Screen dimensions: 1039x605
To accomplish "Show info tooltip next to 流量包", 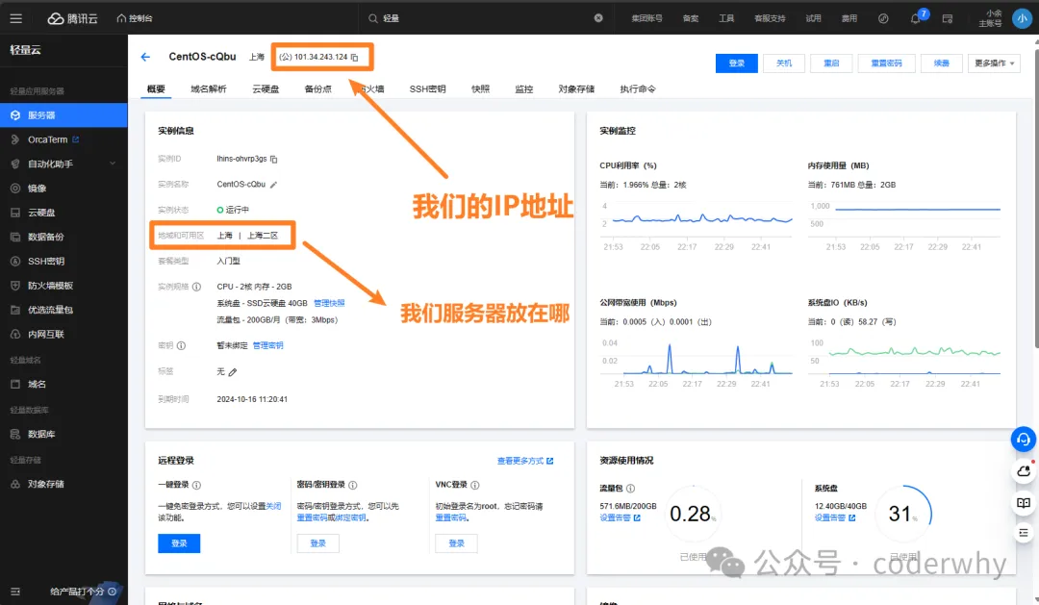I will 631,489.
